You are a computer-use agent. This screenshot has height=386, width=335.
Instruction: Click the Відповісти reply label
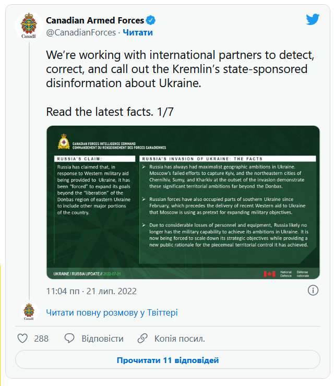(102, 339)
